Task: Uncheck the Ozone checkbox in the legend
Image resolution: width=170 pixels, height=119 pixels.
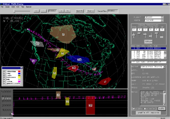Action: click(4, 76)
